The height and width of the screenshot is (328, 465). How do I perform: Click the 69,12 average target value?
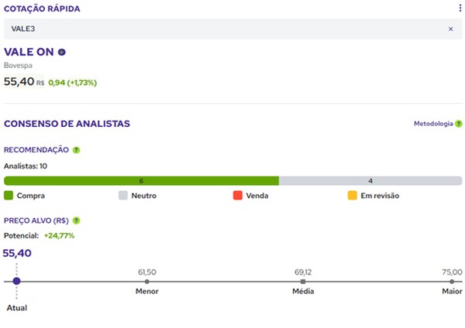303,272
